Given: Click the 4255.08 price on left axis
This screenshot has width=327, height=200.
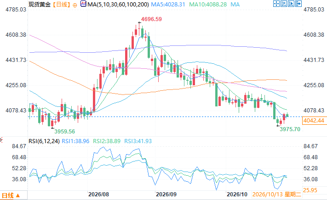Looking at the screenshot, I should click(x=16, y=85).
